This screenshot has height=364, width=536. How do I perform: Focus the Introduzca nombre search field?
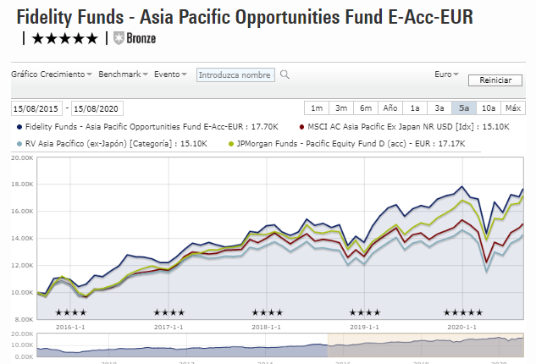click(x=235, y=74)
